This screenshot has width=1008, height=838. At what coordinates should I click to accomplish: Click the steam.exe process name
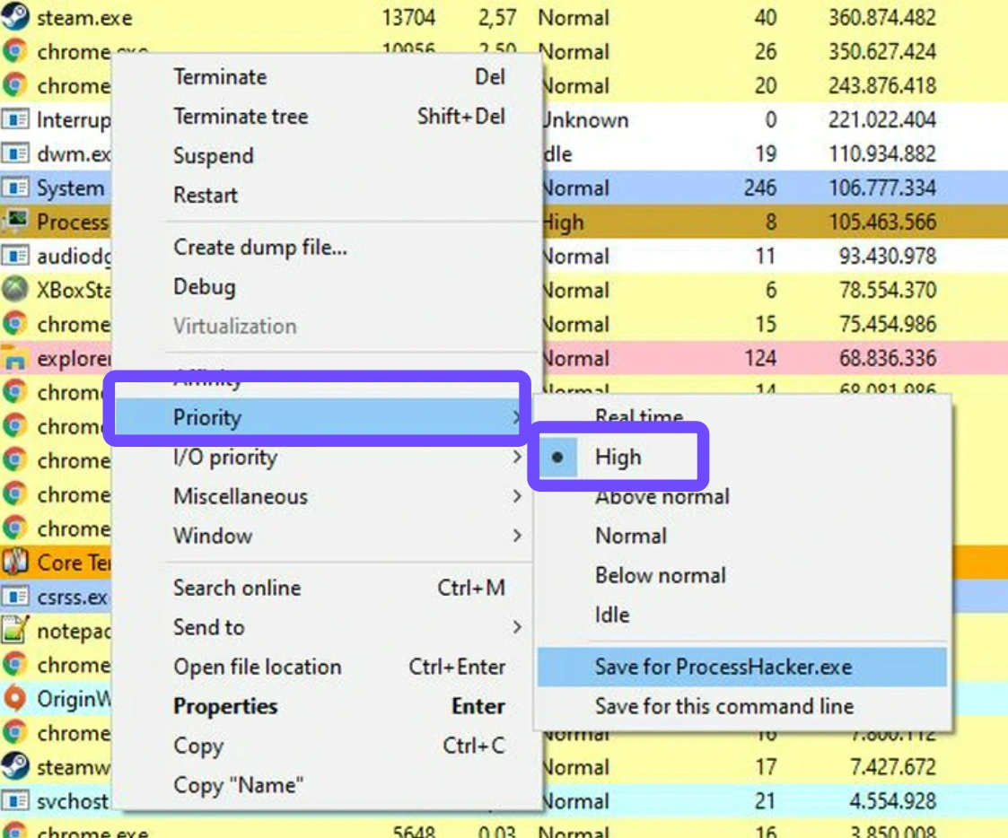84,17
